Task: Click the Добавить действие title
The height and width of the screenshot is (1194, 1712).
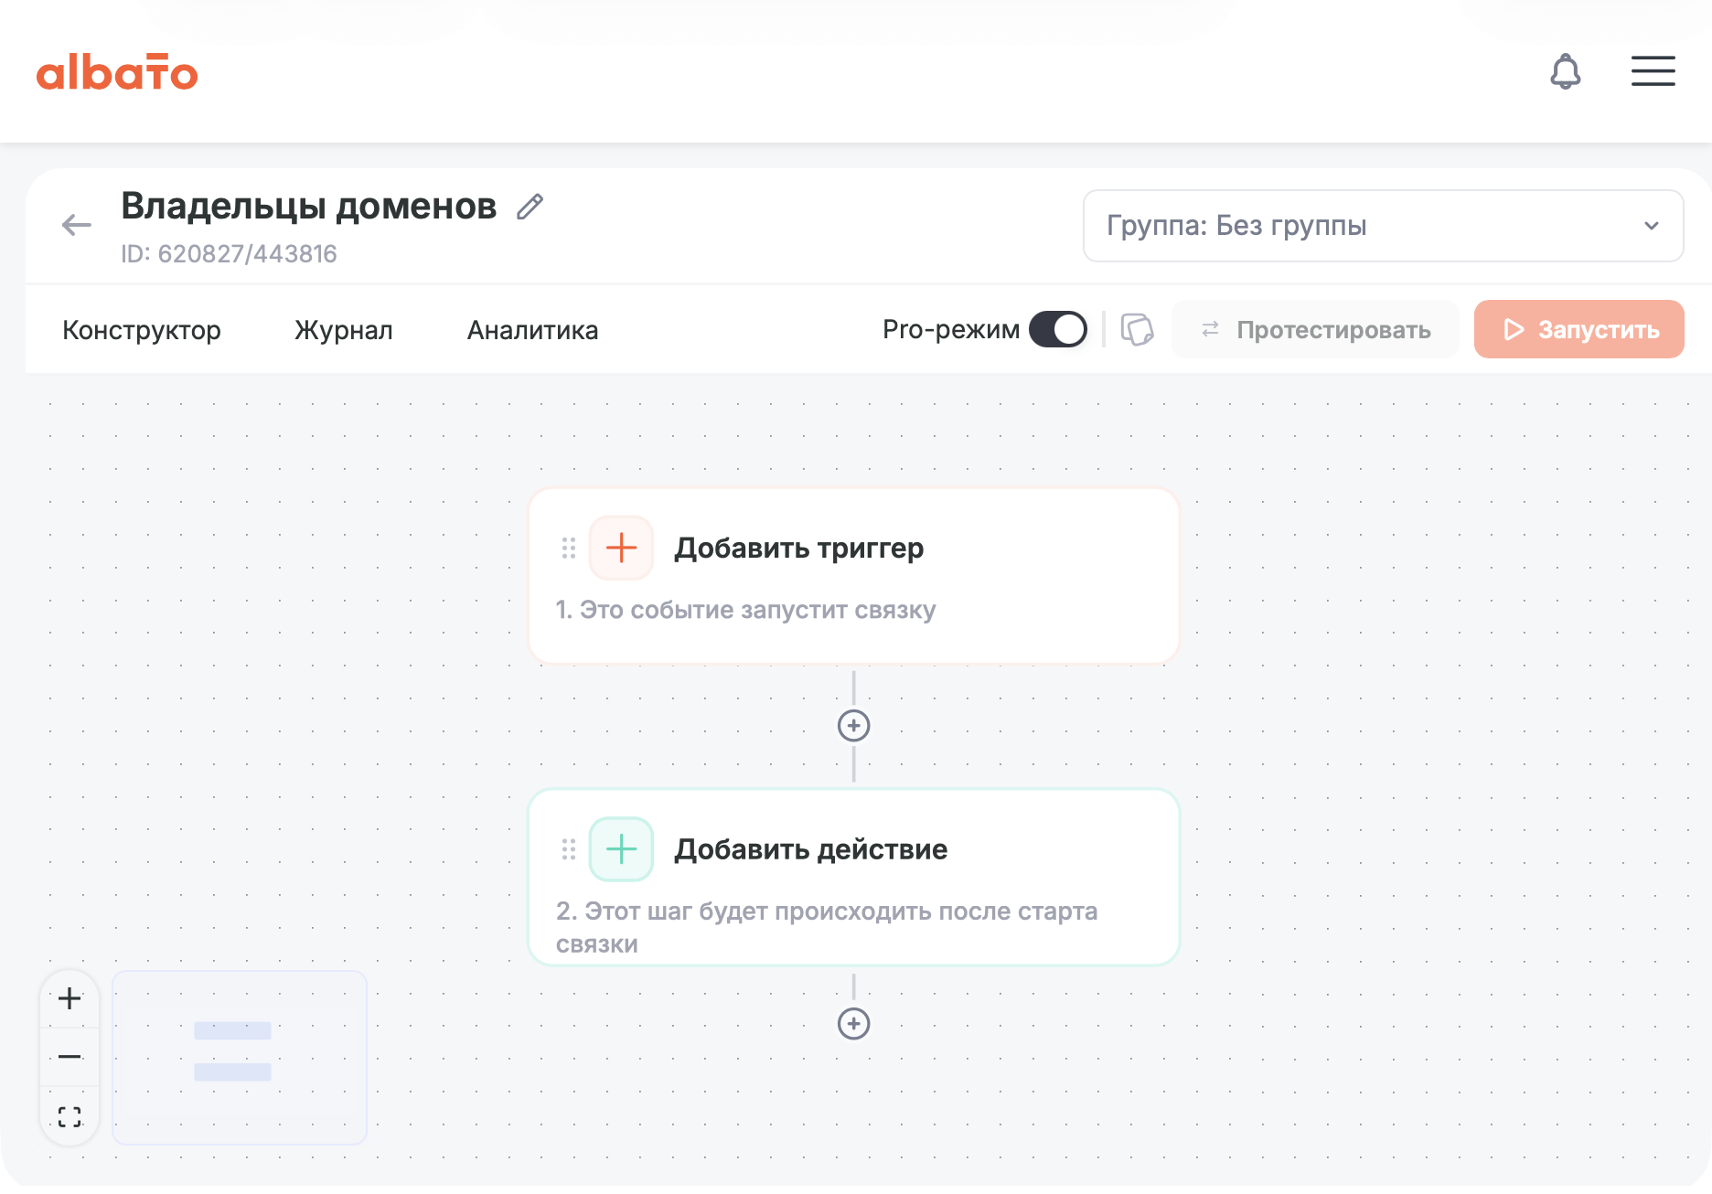Action: [811, 849]
